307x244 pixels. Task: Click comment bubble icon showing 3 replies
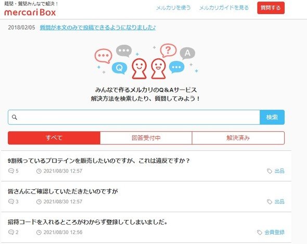(x=11, y=201)
